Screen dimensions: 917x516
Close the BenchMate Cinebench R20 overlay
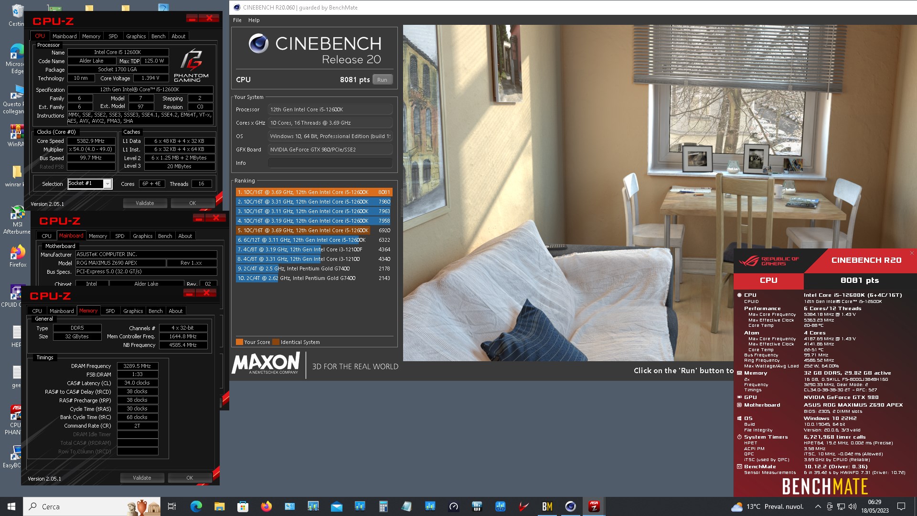coord(911,253)
